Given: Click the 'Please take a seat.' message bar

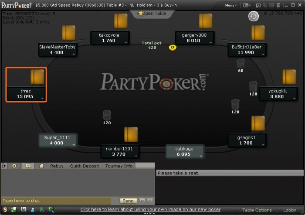Looking at the screenshot, I should pyautogui.click(x=230, y=173).
